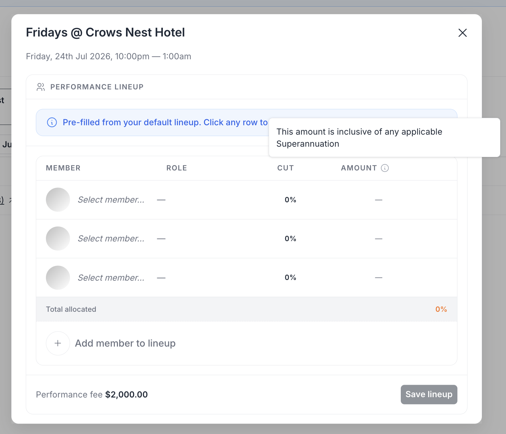506x434 pixels.
Task: Close the Fridays @ Crows Nest Hotel dialog
Action: (x=462, y=33)
